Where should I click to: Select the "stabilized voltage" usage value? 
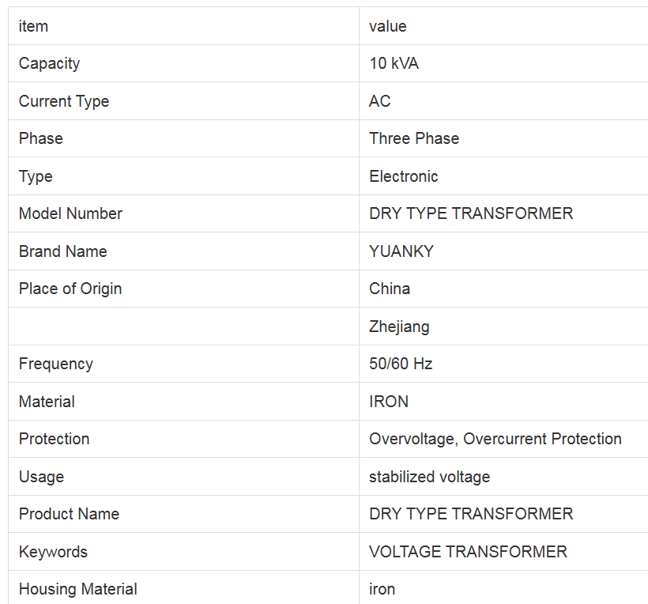[x=429, y=477]
